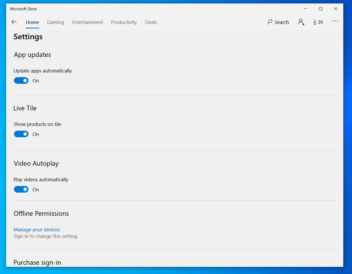Click the Settings page heading

coord(28,37)
